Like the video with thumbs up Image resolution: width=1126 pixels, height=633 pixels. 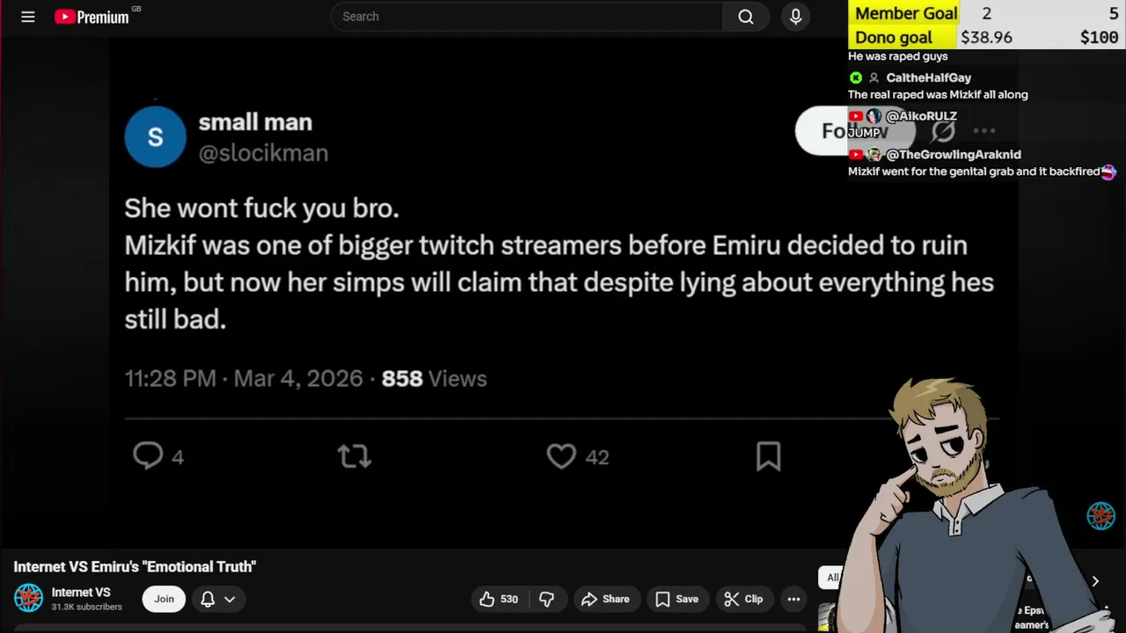click(498, 599)
